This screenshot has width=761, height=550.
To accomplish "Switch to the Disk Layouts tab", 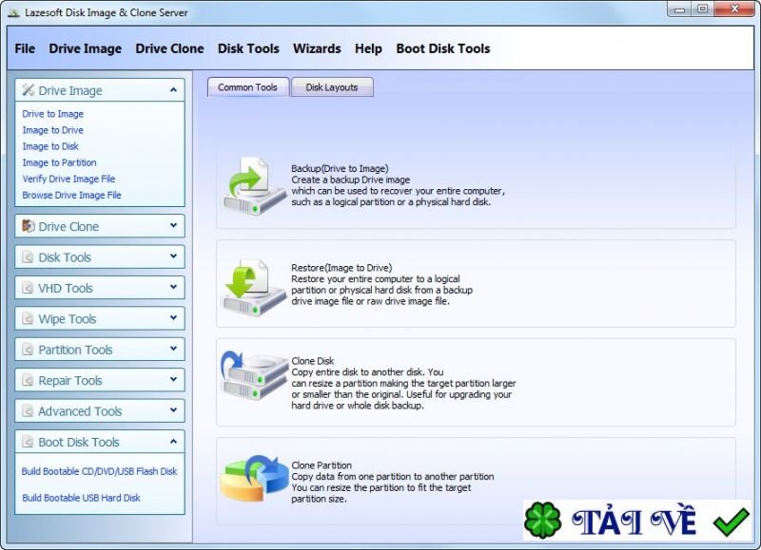I will 332,87.
